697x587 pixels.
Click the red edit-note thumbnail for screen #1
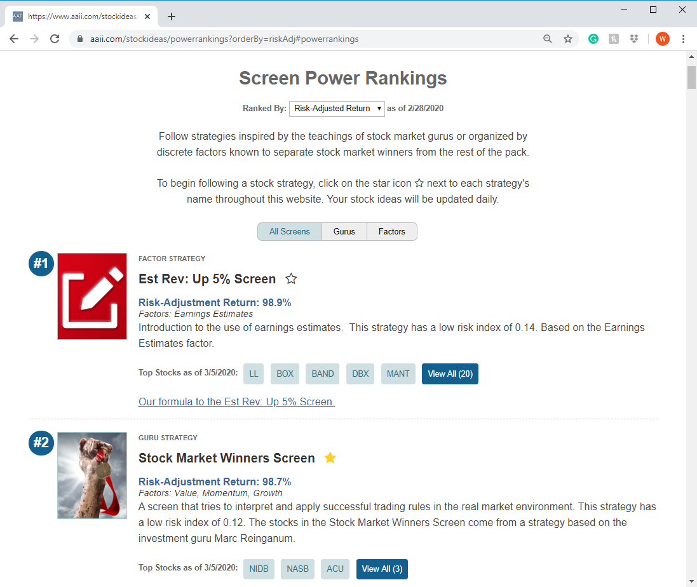(92, 297)
